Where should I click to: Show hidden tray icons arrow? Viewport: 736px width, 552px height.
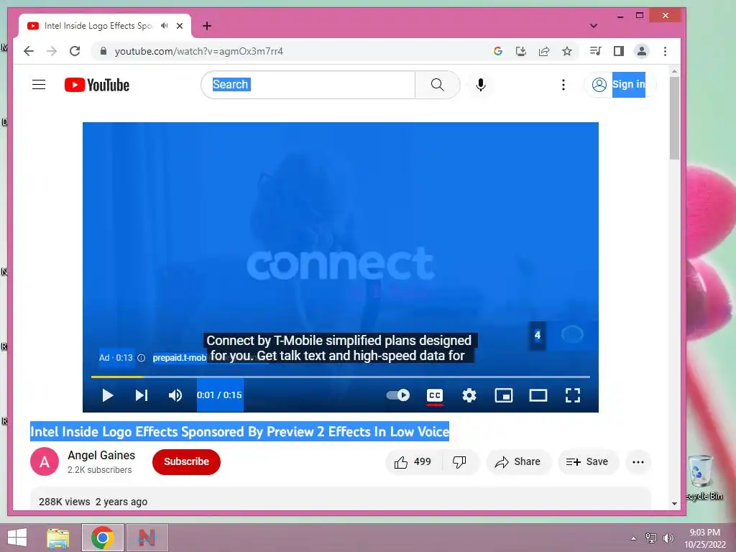(633, 538)
